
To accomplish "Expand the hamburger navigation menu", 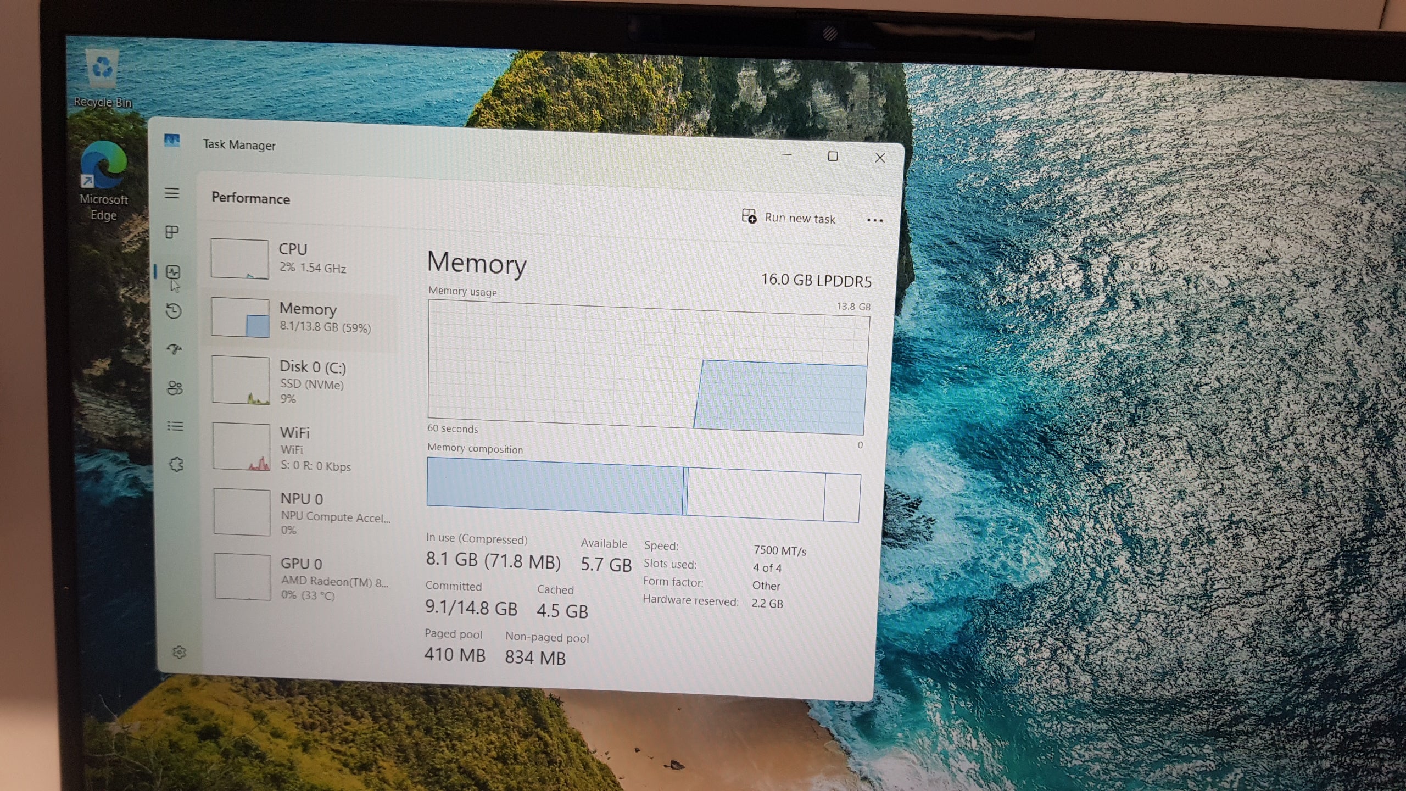I will point(172,193).
